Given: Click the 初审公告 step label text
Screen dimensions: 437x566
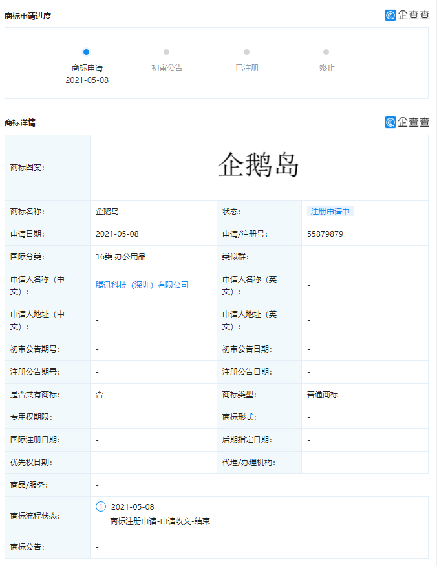Looking at the screenshot, I should pos(167,68).
